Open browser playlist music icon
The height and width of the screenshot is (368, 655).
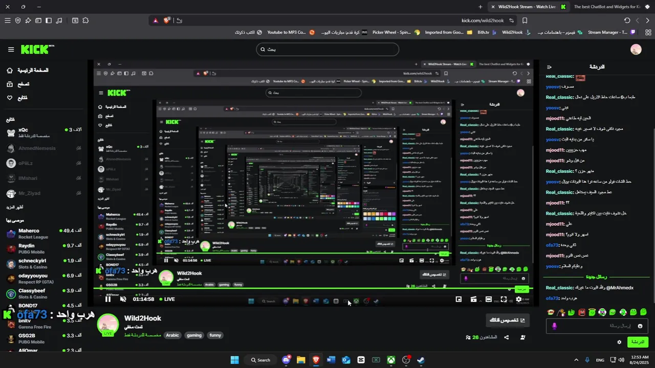click(x=59, y=20)
